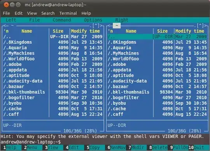
Task: Select .WorldOfGoo directory in left panel
Action: pos(53,59)
